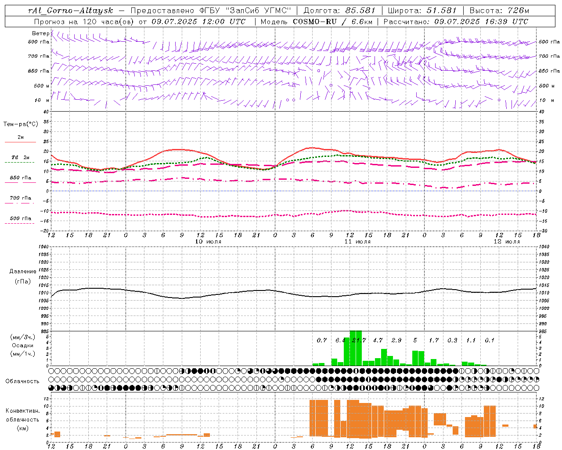Click the 2.9 precipitation total

pyautogui.click(x=396, y=340)
